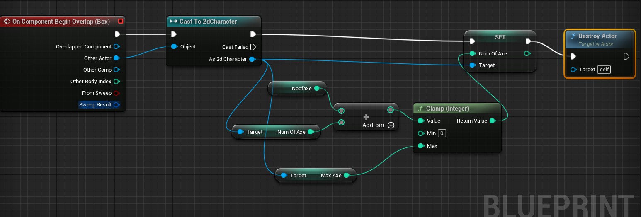Select the SET node title
Viewport: 641px width, 217px height.
(x=500, y=37)
